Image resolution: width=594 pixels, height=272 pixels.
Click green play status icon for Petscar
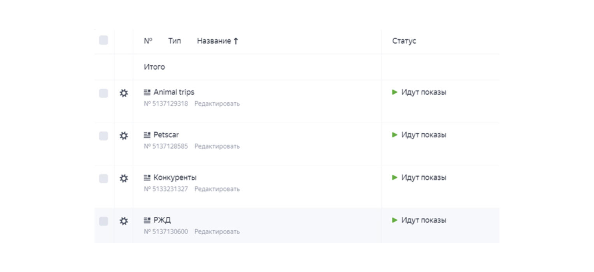click(x=394, y=135)
